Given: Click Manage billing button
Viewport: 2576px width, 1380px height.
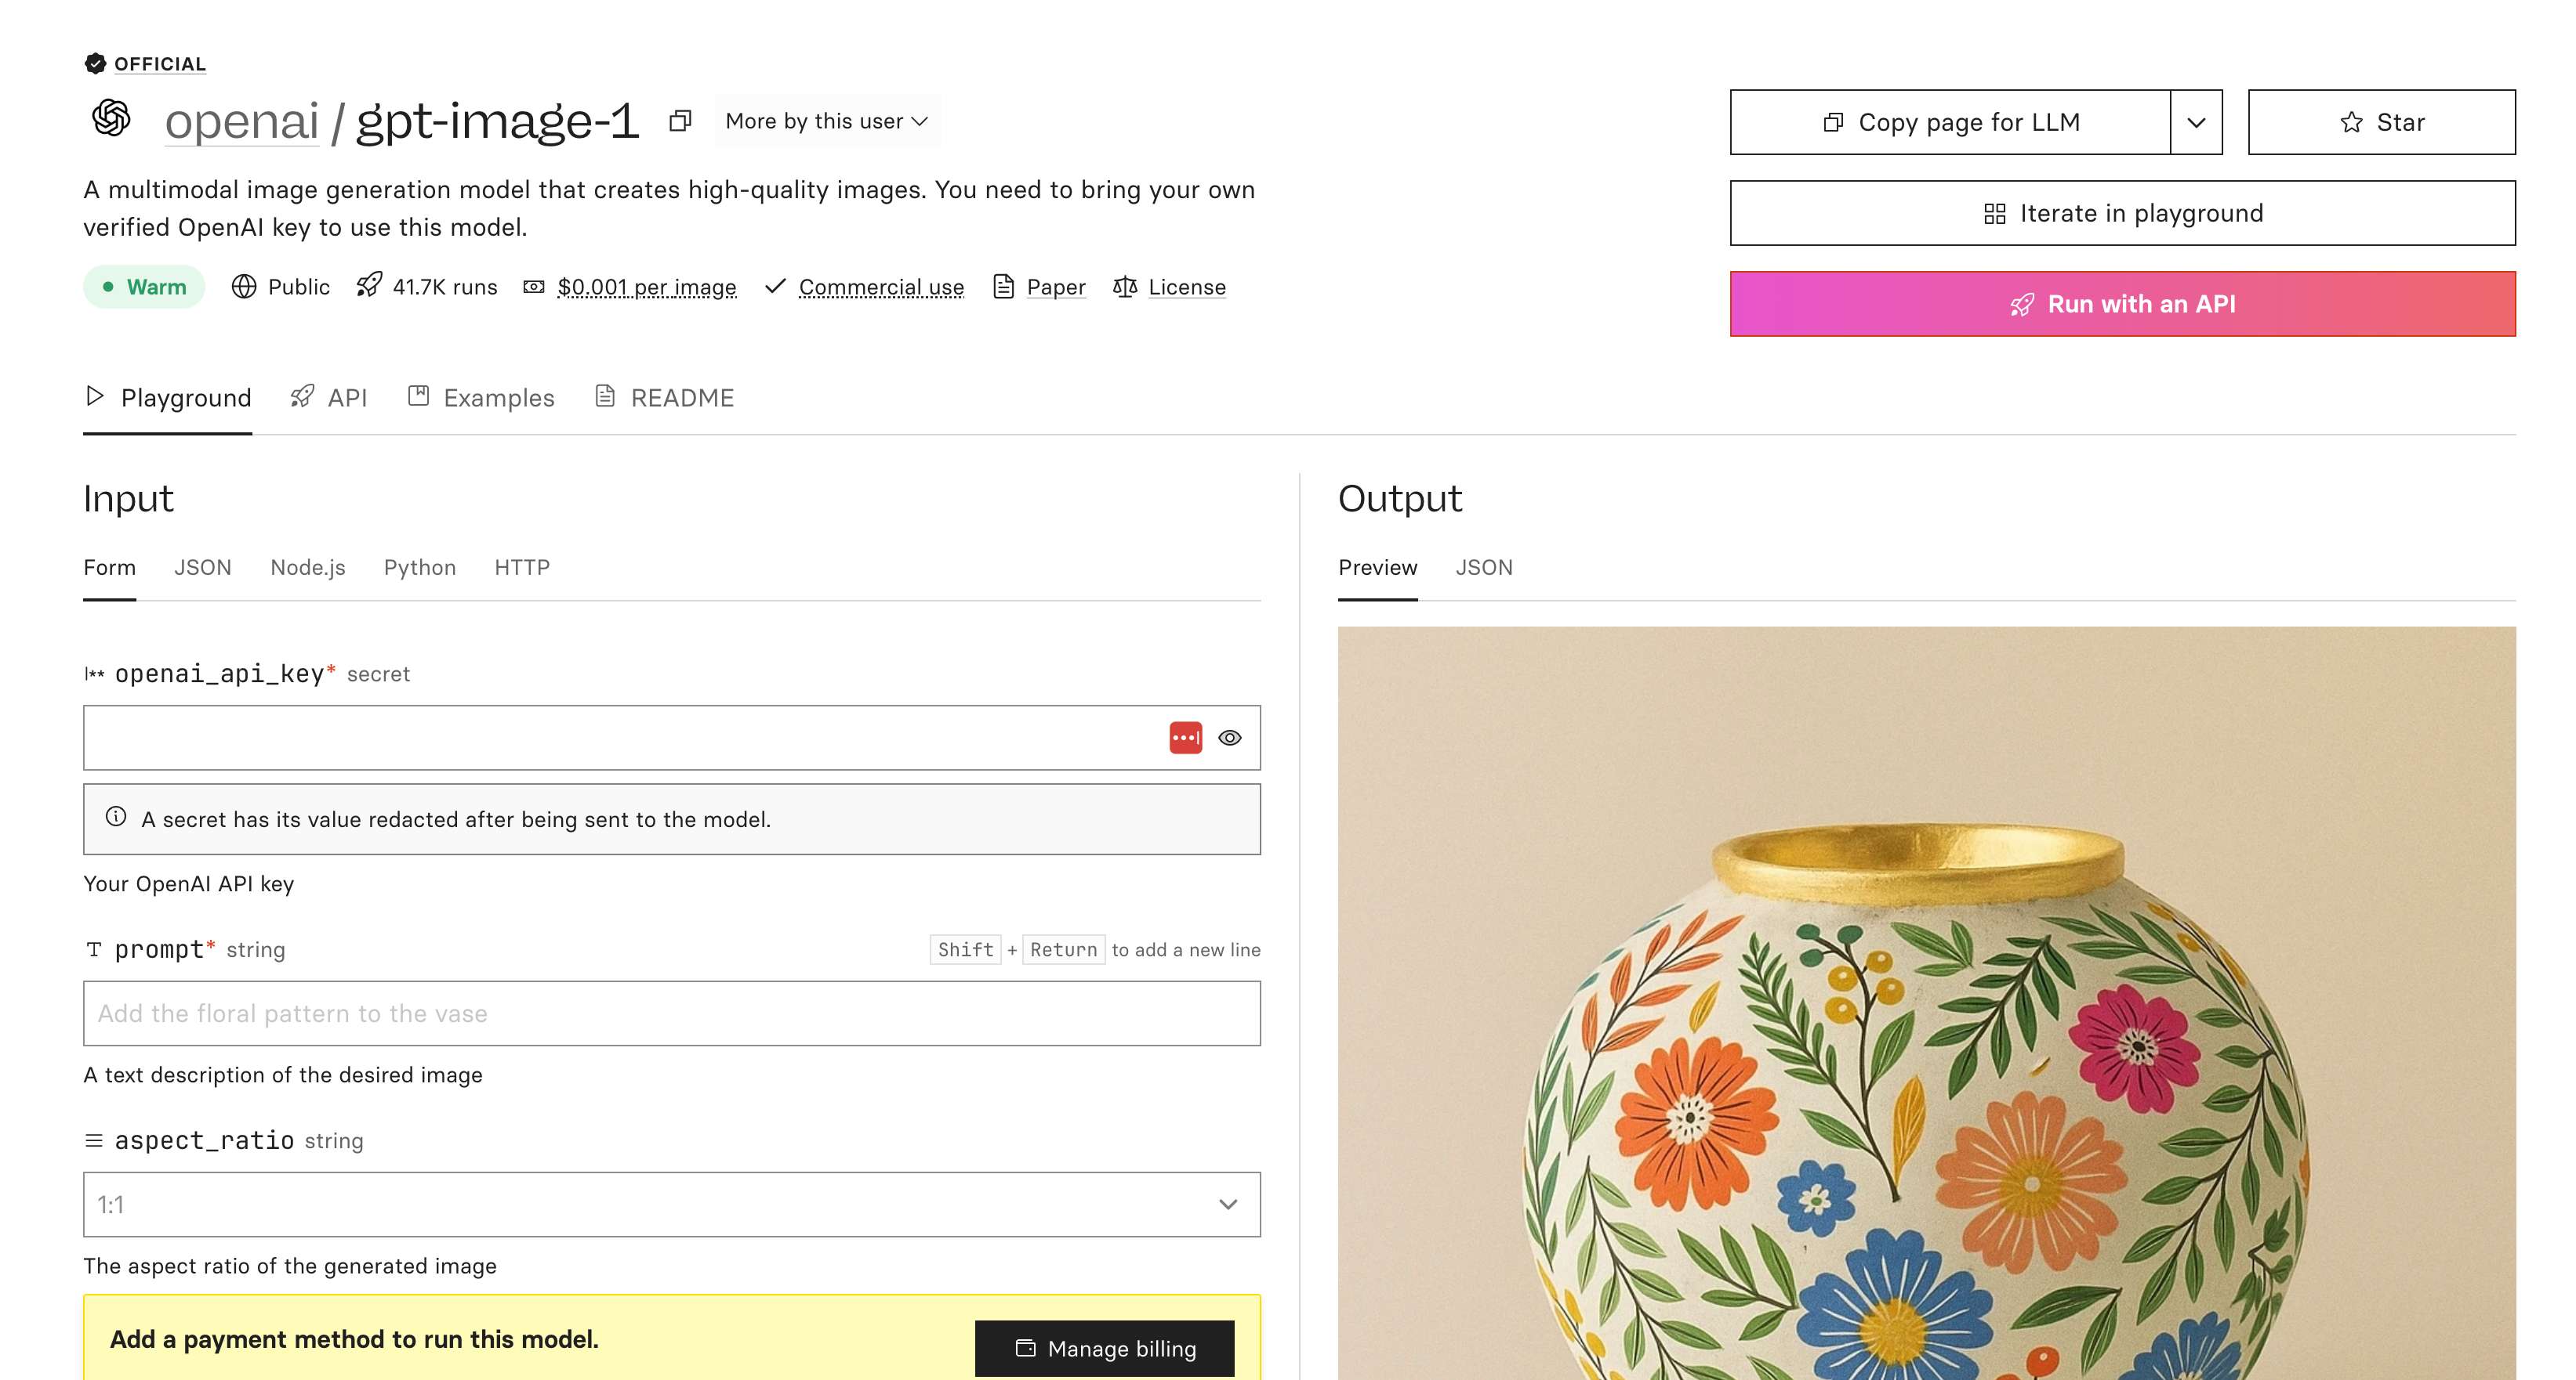Looking at the screenshot, I should tap(1104, 1348).
